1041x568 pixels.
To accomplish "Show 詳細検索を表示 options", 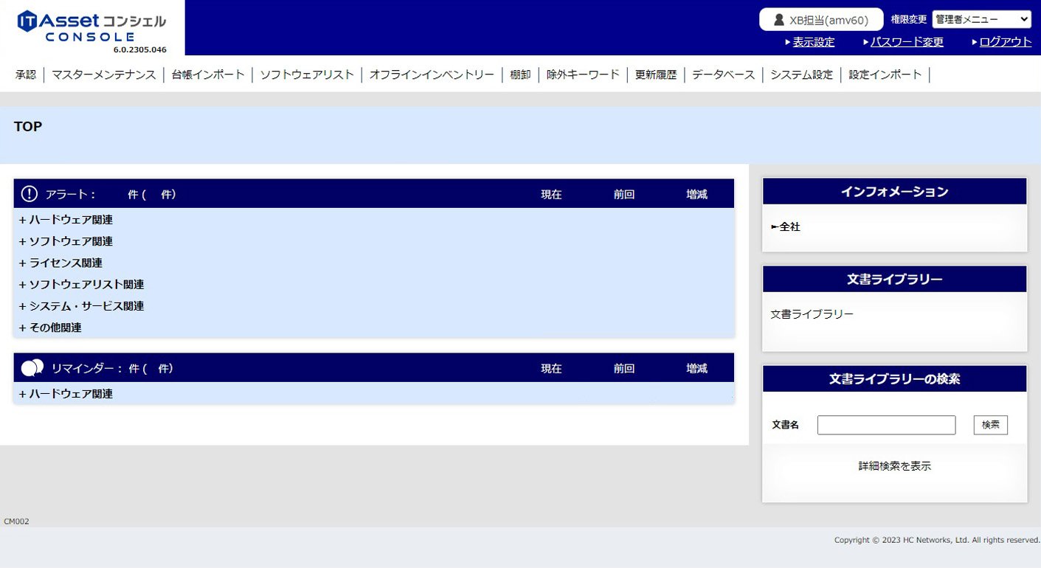I will pyautogui.click(x=895, y=466).
